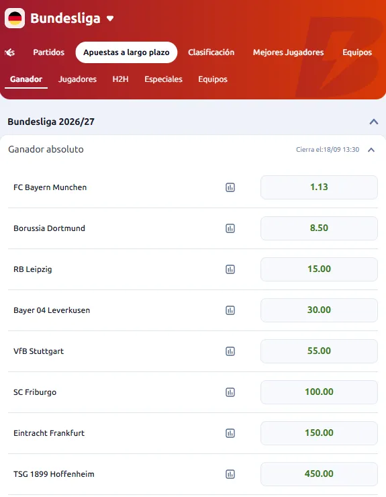
Task: Click the Bundesliga 2026/27 section title
Action: 51,122
